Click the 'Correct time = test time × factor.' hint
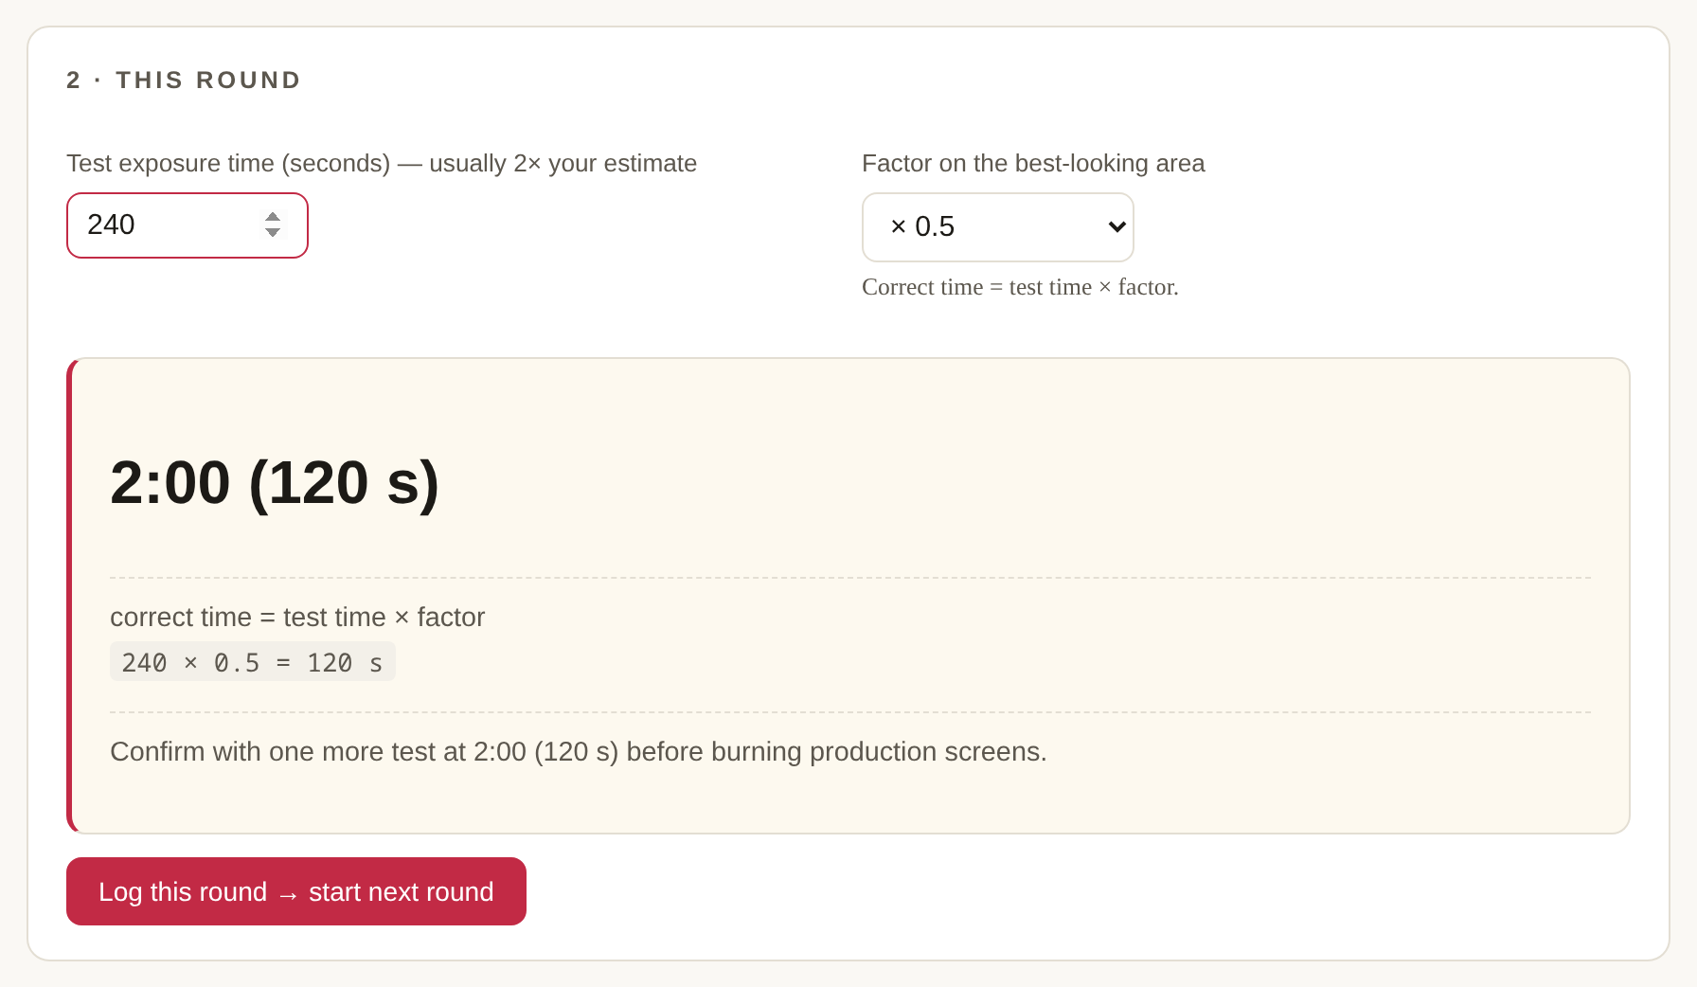The height and width of the screenshot is (987, 1697). point(1020,287)
